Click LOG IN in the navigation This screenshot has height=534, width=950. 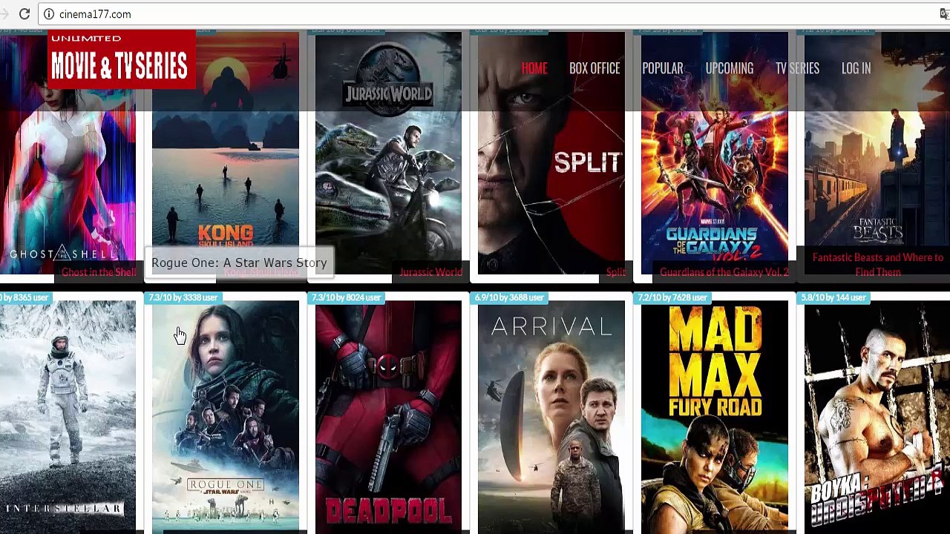coord(856,68)
